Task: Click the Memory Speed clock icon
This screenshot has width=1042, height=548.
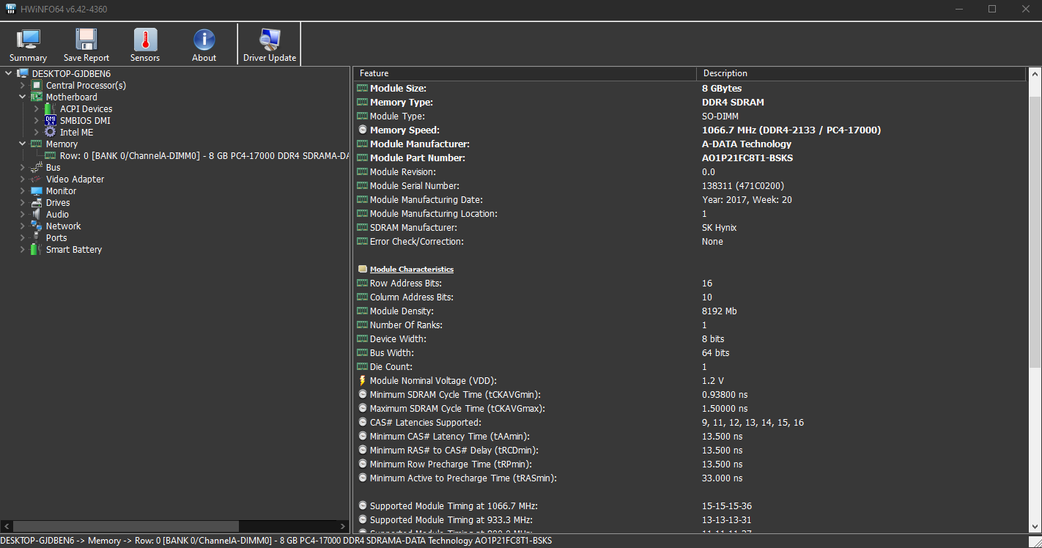Action: (x=362, y=130)
